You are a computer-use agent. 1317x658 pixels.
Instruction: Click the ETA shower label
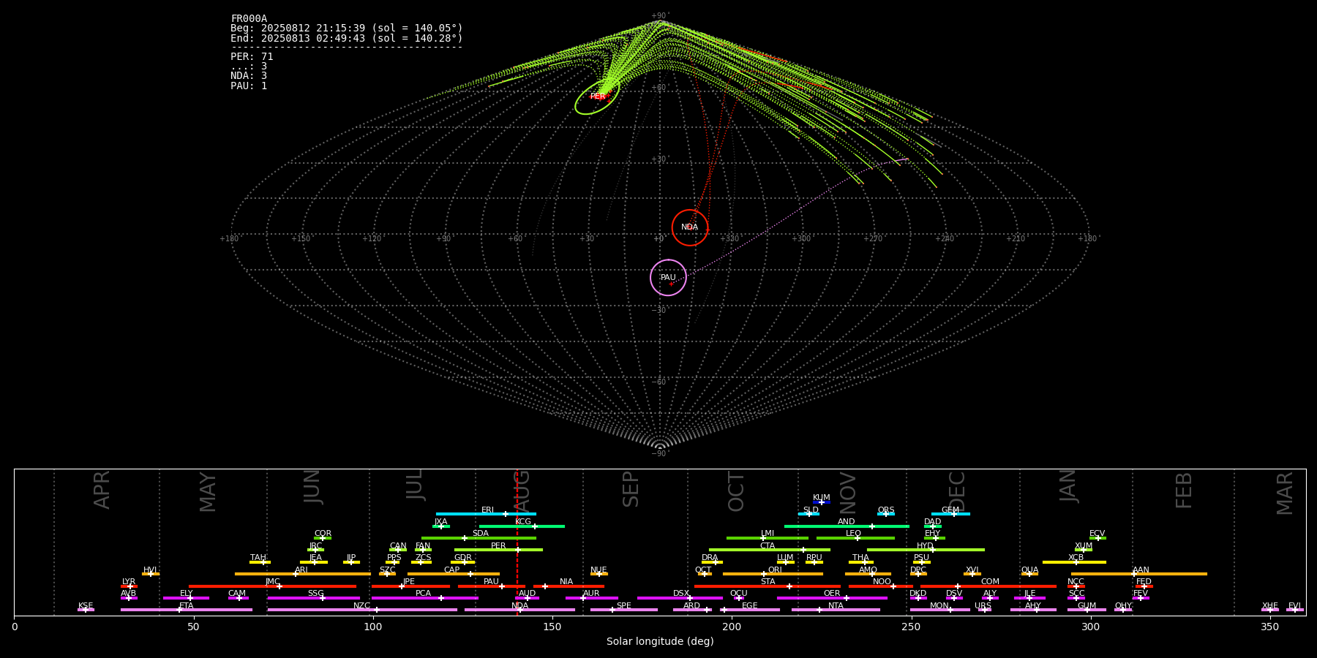point(187,606)
